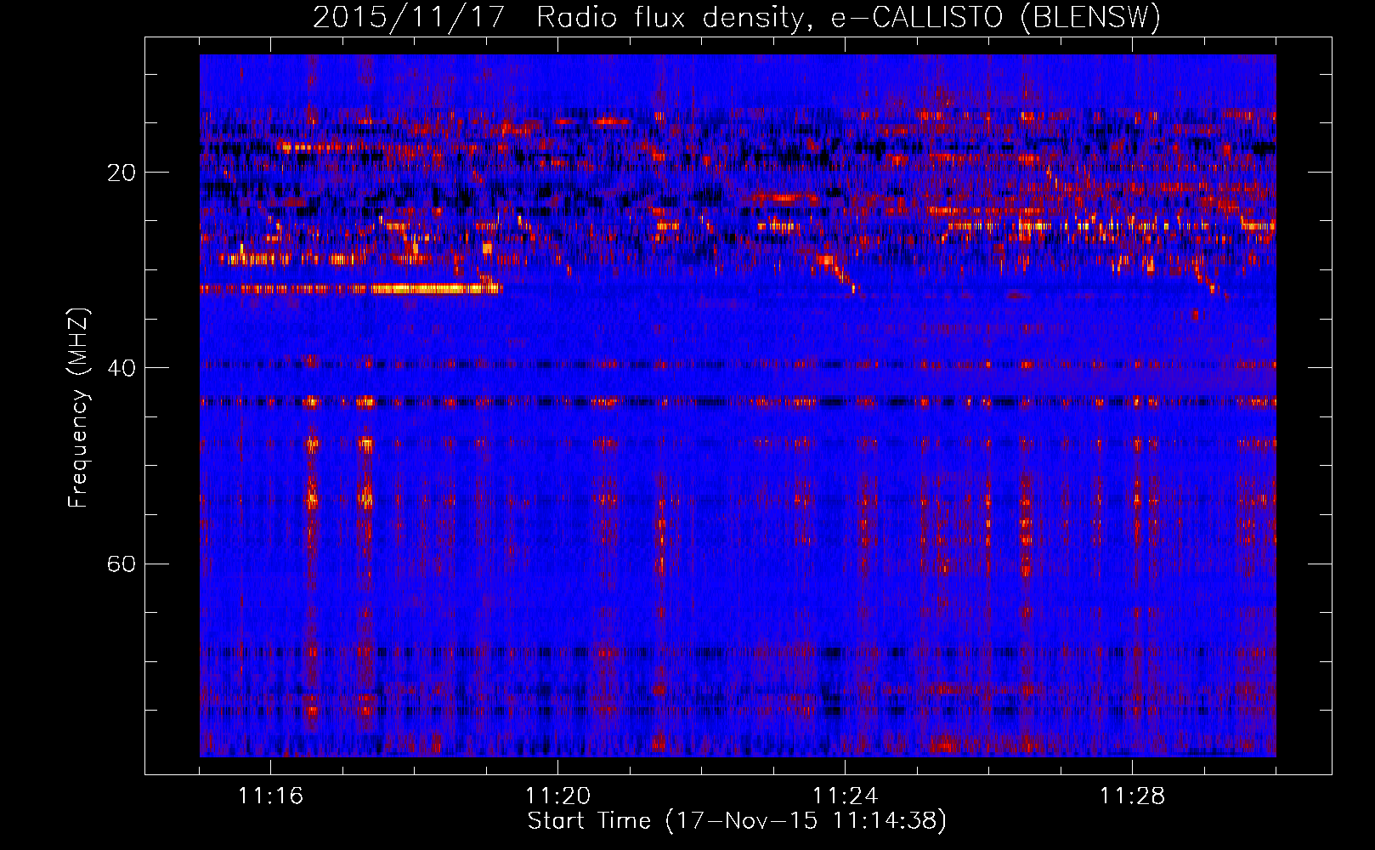Select the "Frequency (MHZ)" vertical axis label
The width and height of the screenshot is (1375, 850).
pos(78,408)
